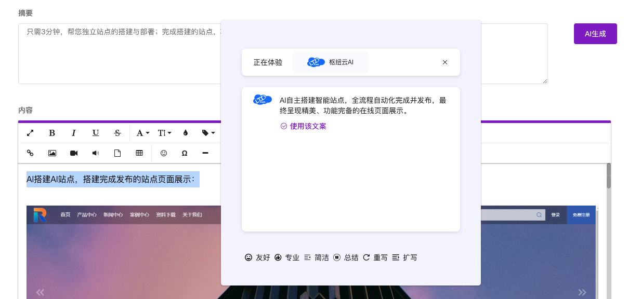Screen dimensions: 628x299
Task: Click 案例中心 in the embedded site navigation
Action: tap(139, 214)
